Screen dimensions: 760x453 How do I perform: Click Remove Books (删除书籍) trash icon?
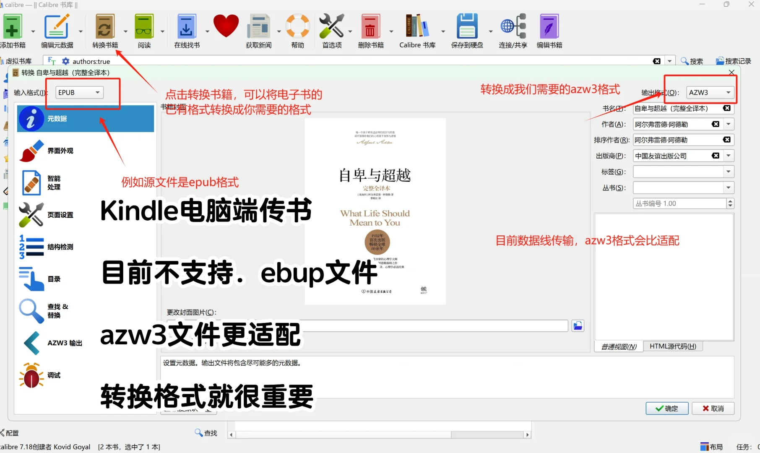pyautogui.click(x=370, y=27)
